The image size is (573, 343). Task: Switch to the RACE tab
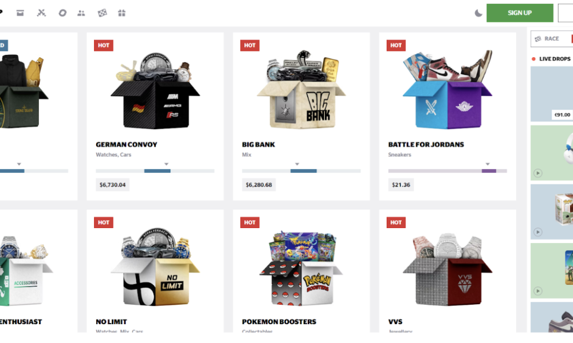[x=547, y=39]
